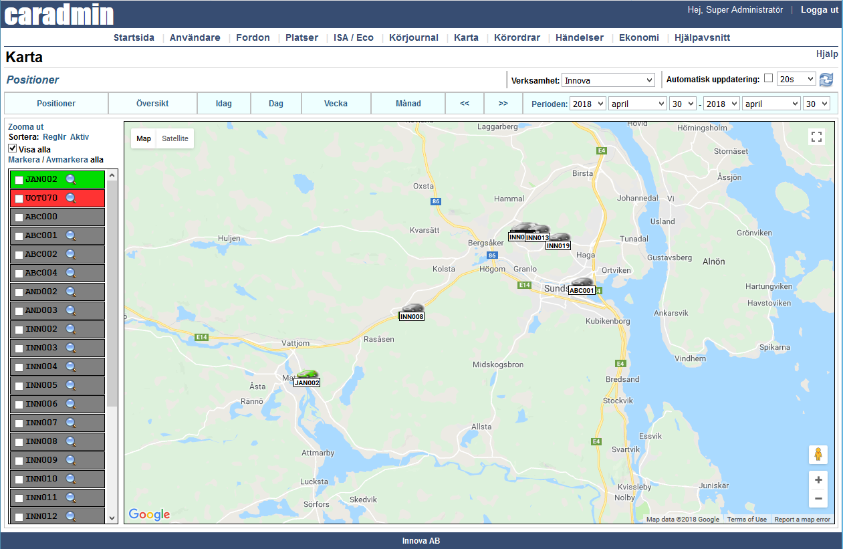Sort vehicles by RegNr
843x549 pixels.
pyautogui.click(x=54, y=136)
